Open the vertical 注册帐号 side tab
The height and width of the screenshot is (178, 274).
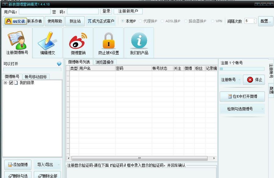coord(271,71)
